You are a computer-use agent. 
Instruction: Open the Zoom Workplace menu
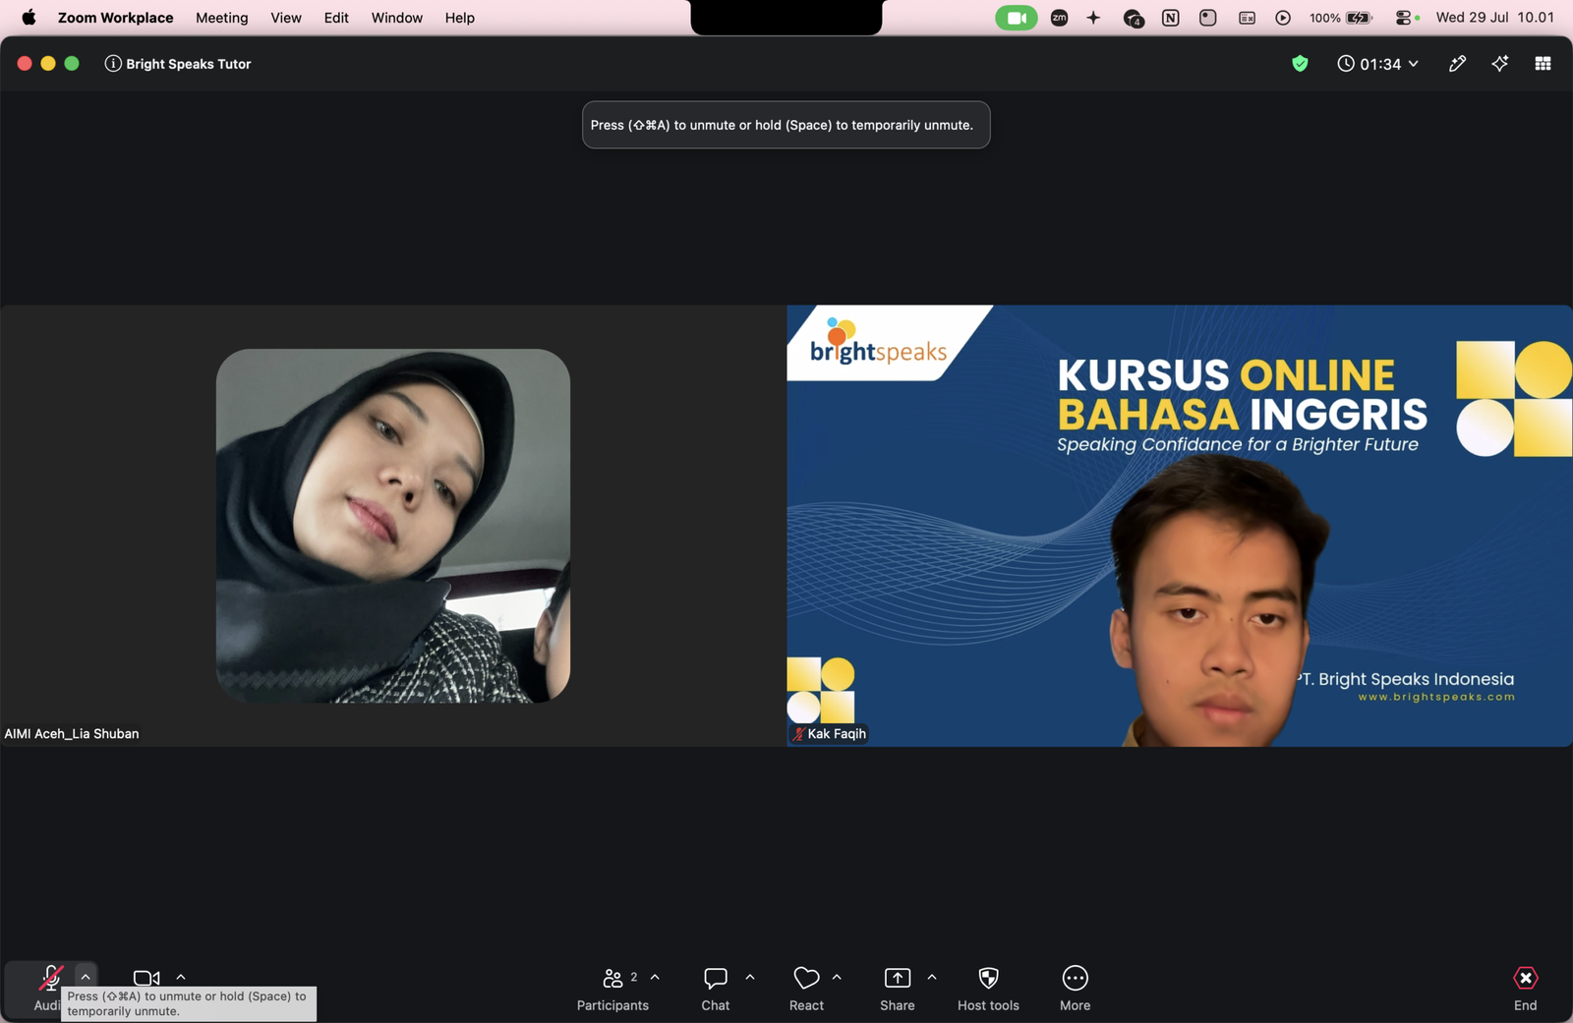click(x=115, y=18)
